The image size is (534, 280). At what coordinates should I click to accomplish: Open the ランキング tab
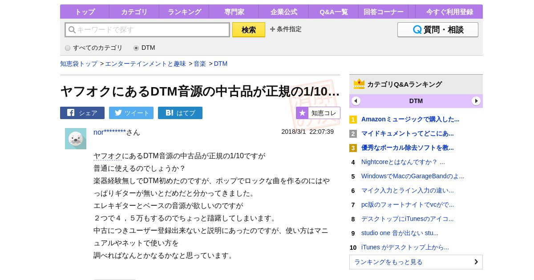(184, 12)
